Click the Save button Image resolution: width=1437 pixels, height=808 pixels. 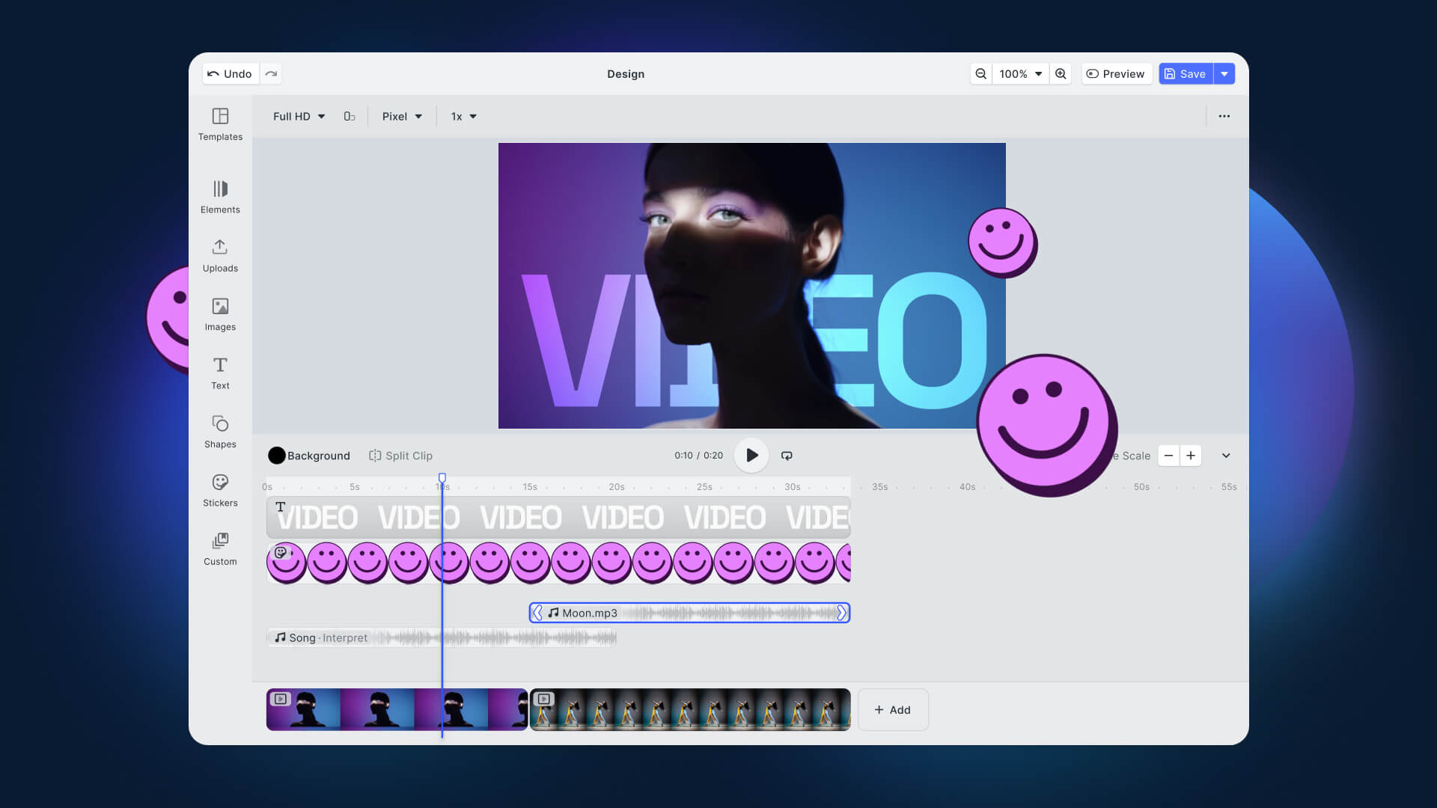pyautogui.click(x=1186, y=73)
